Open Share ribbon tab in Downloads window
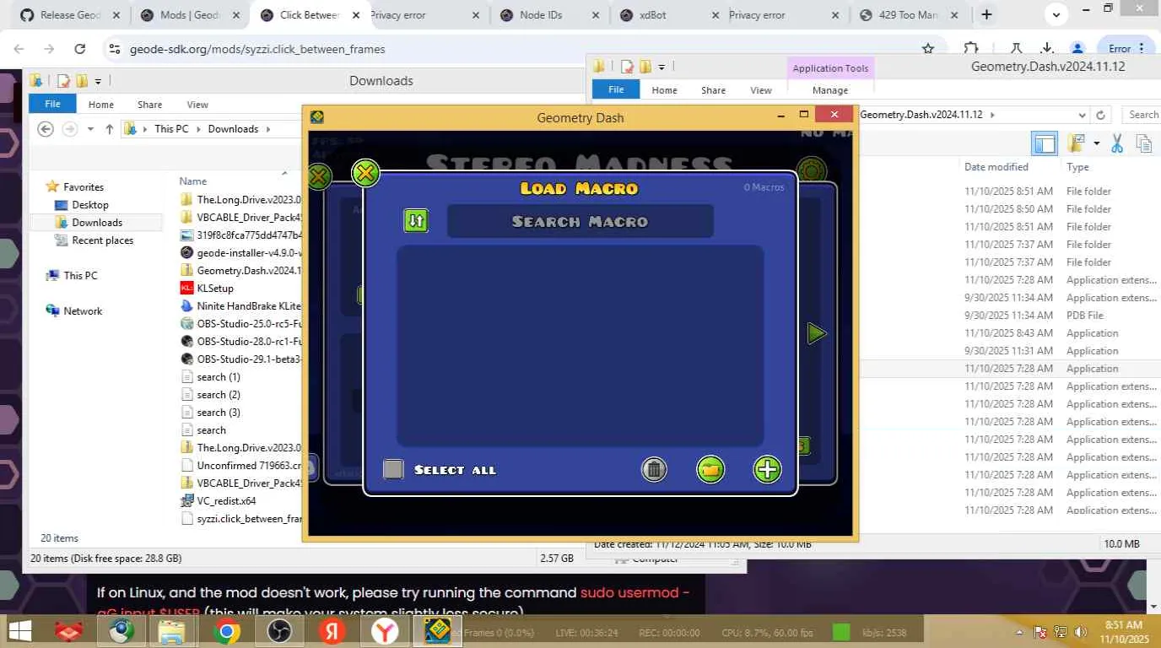The width and height of the screenshot is (1161, 648). click(150, 105)
